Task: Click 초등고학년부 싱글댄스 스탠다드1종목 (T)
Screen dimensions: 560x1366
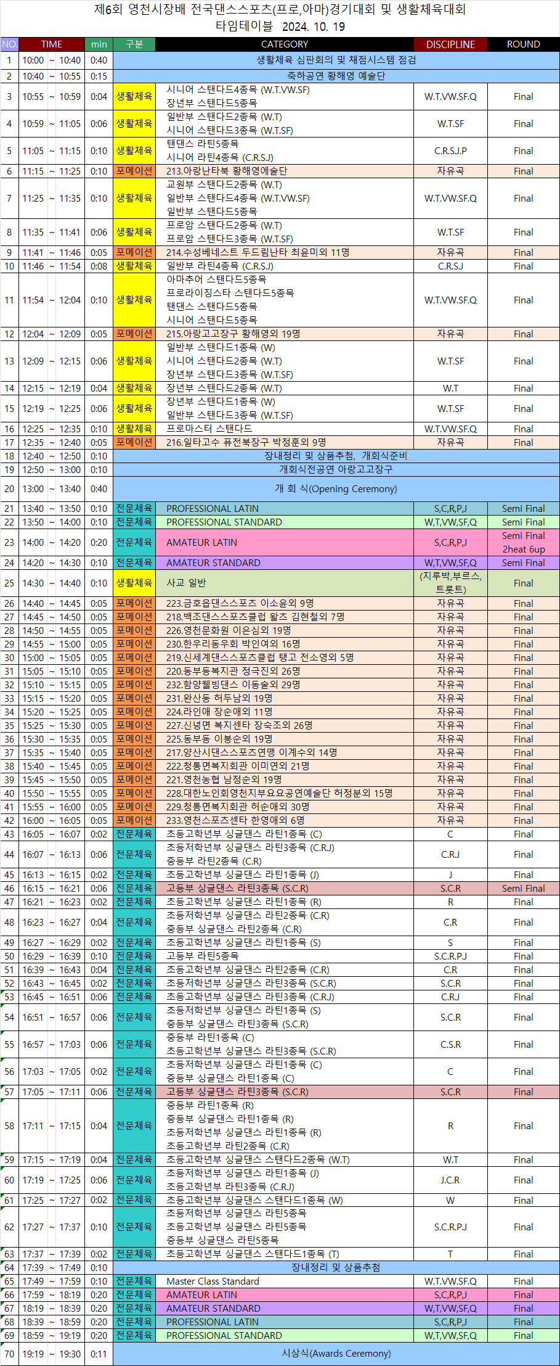Action: point(284,1255)
